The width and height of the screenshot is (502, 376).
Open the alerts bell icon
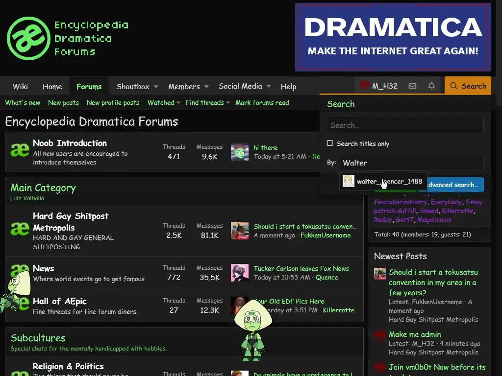click(x=431, y=86)
